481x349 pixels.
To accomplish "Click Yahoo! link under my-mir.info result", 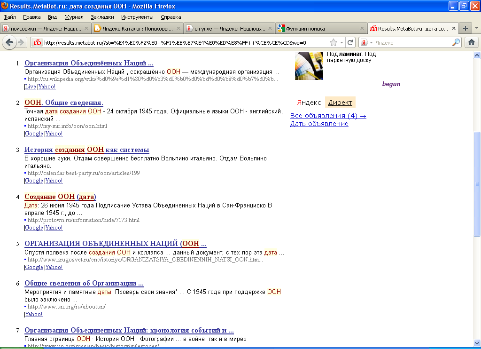I will click(x=54, y=134).
